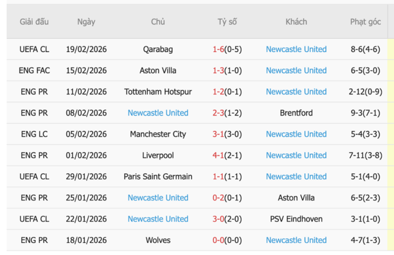Open Newcastle United link in the Wolves row
This screenshot has height=255, width=394.
pyautogui.click(x=296, y=240)
